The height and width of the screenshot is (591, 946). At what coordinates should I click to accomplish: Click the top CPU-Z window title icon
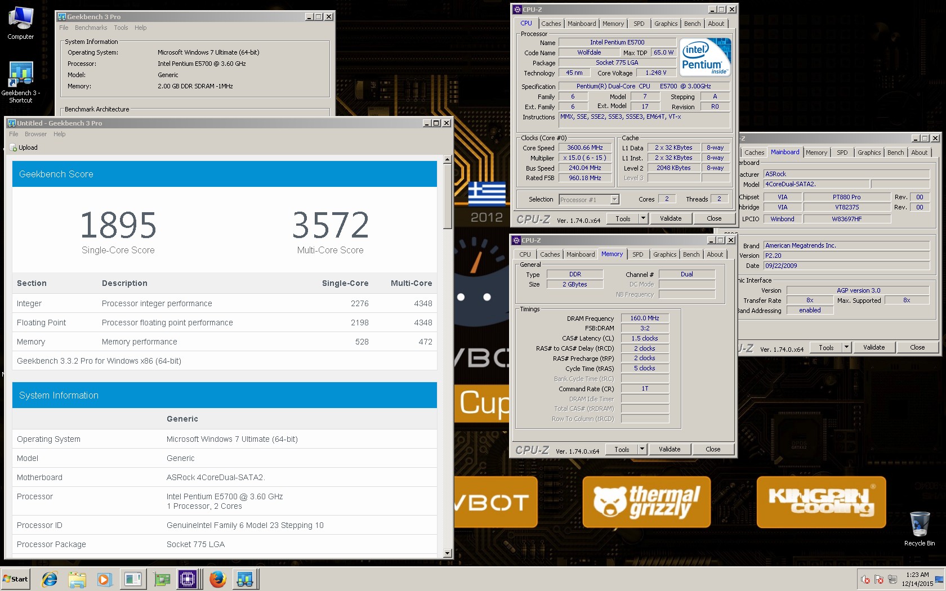(x=517, y=10)
